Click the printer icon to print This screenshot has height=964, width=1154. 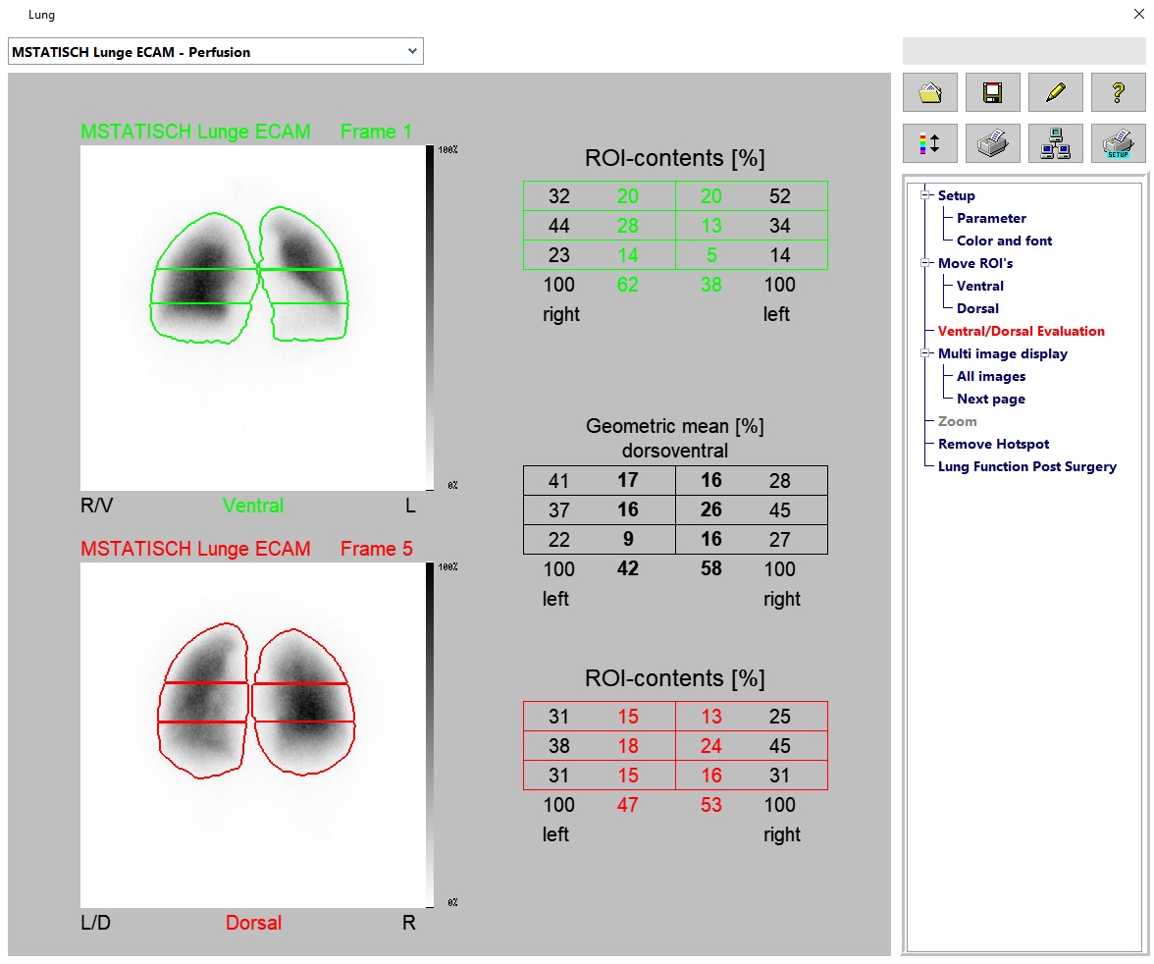pyautogui.click(x=992, y=143)
